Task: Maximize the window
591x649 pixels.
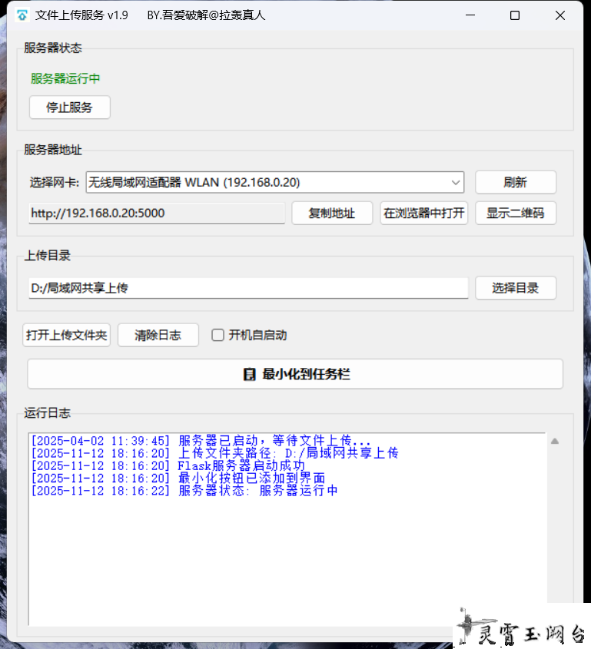Action: [515, 15]
